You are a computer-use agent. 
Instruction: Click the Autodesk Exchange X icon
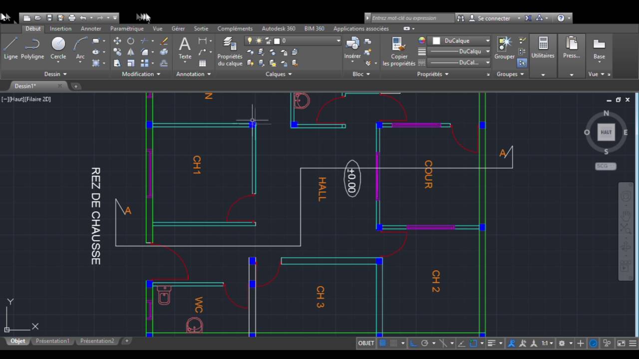529,18
